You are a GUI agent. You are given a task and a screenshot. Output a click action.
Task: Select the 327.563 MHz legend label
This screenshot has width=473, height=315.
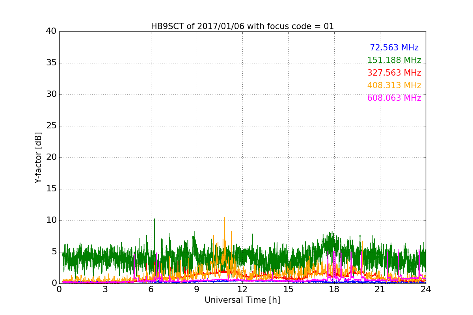pos(394,73)
